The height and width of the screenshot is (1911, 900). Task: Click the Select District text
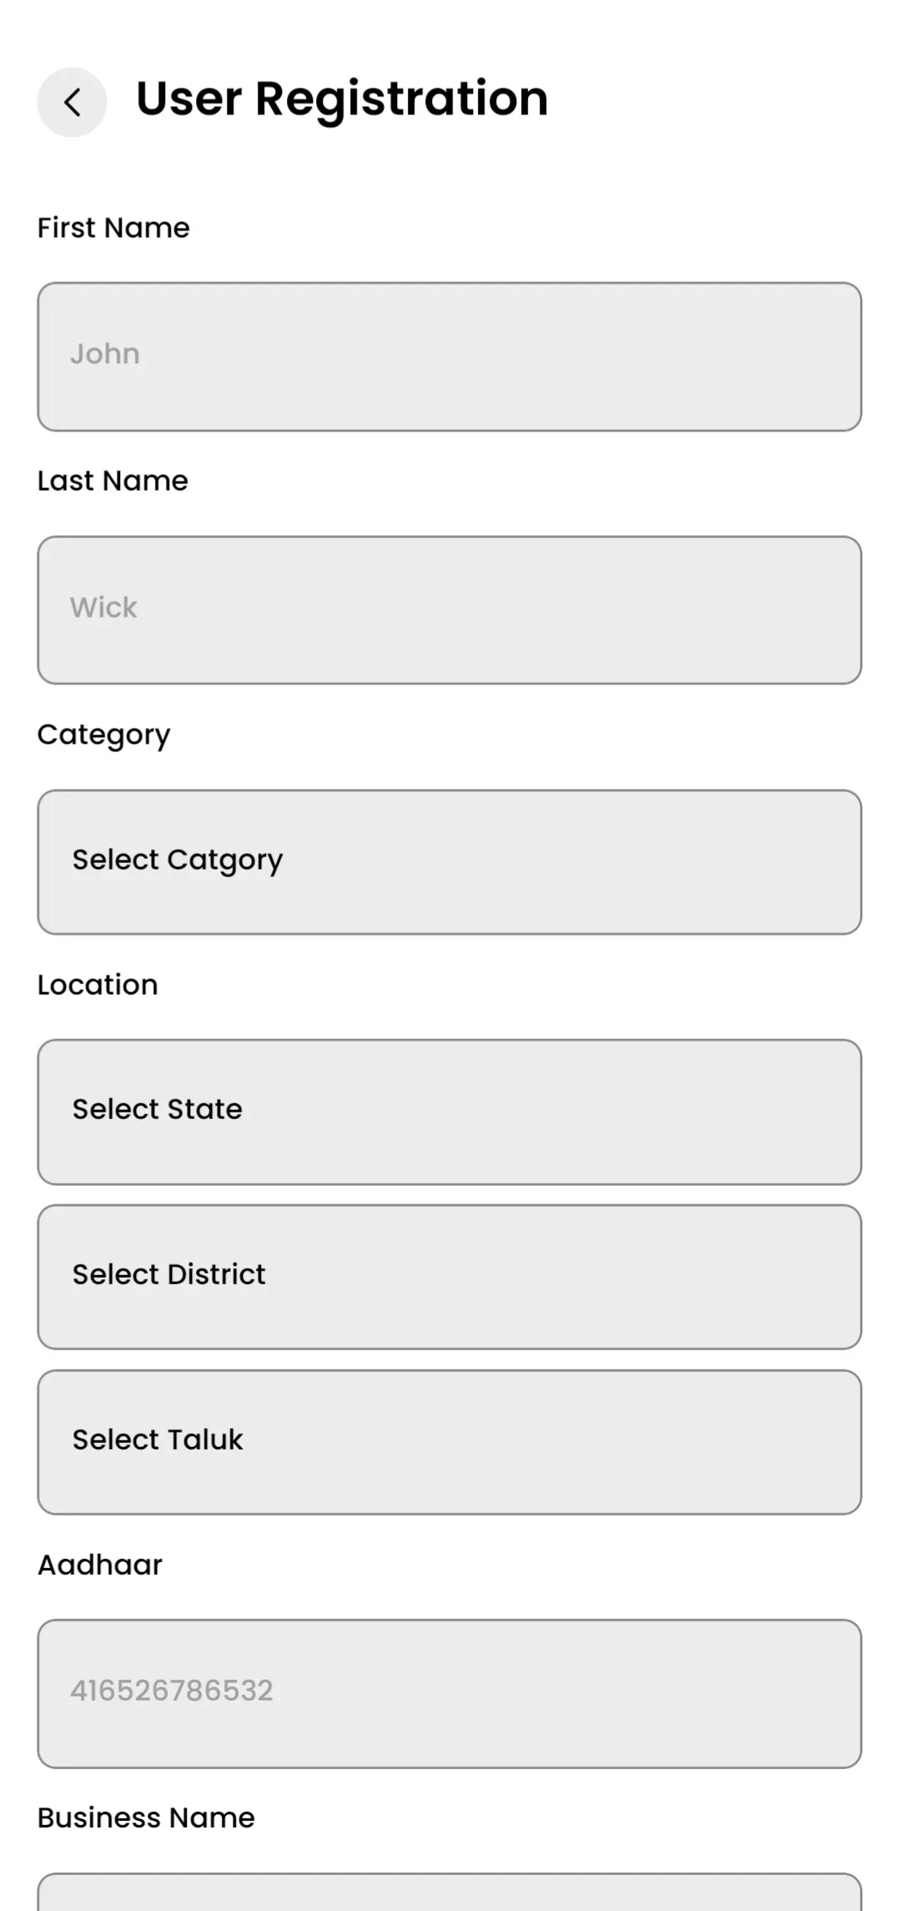pos(168,1274)
